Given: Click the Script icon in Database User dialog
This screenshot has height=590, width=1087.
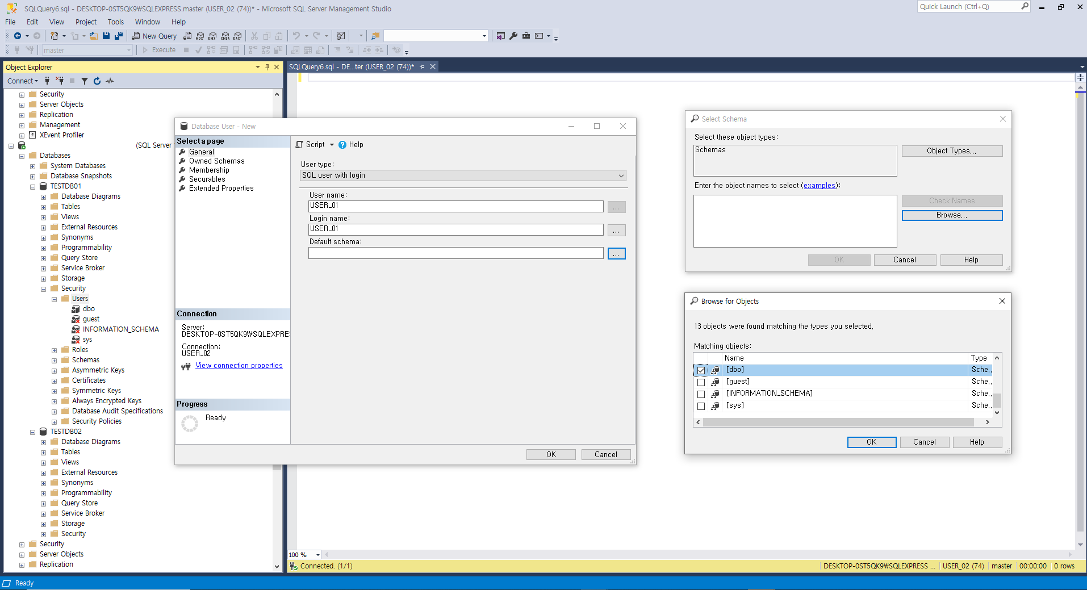Looking at the screenshot, I should tap(299, 145).
